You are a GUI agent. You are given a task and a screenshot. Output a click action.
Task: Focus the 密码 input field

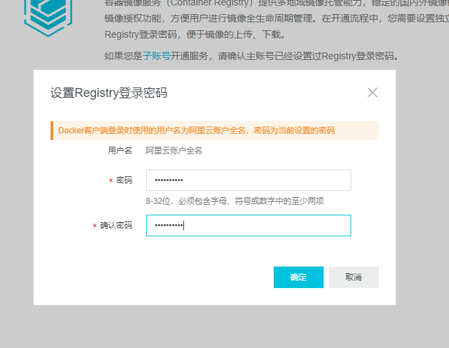click(248, 180)
